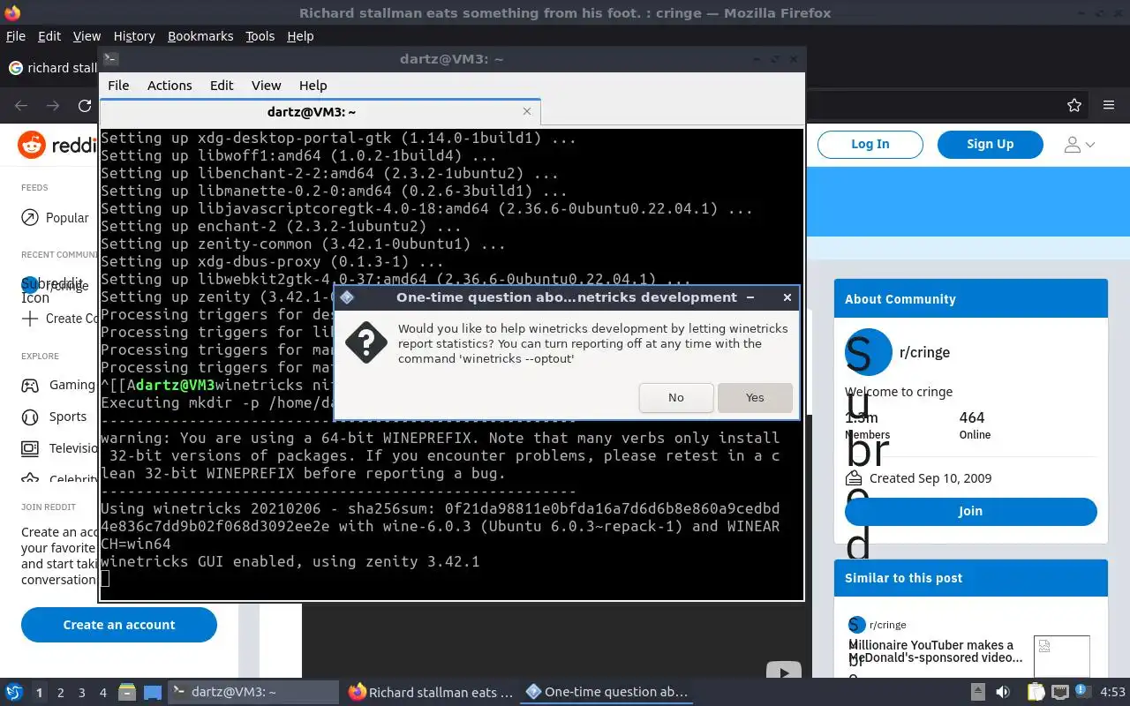Screen dimensions: 1130x706
Task: Open Television in Explore sidebar
Action: click(59, 448)
